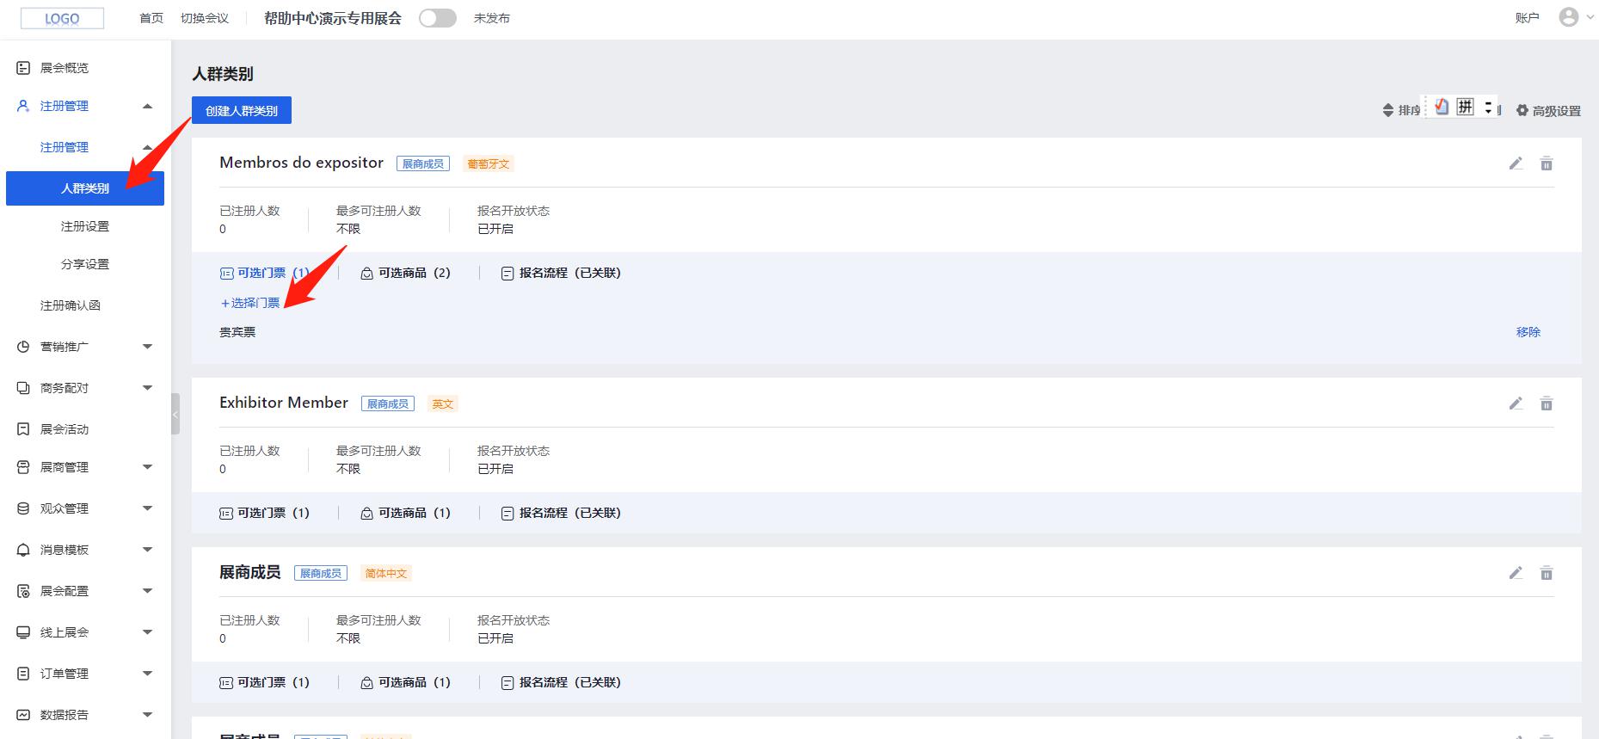1599x739 pixels.
Task: Open 展会概览 in the sidebar
Action: click(65, 68)
